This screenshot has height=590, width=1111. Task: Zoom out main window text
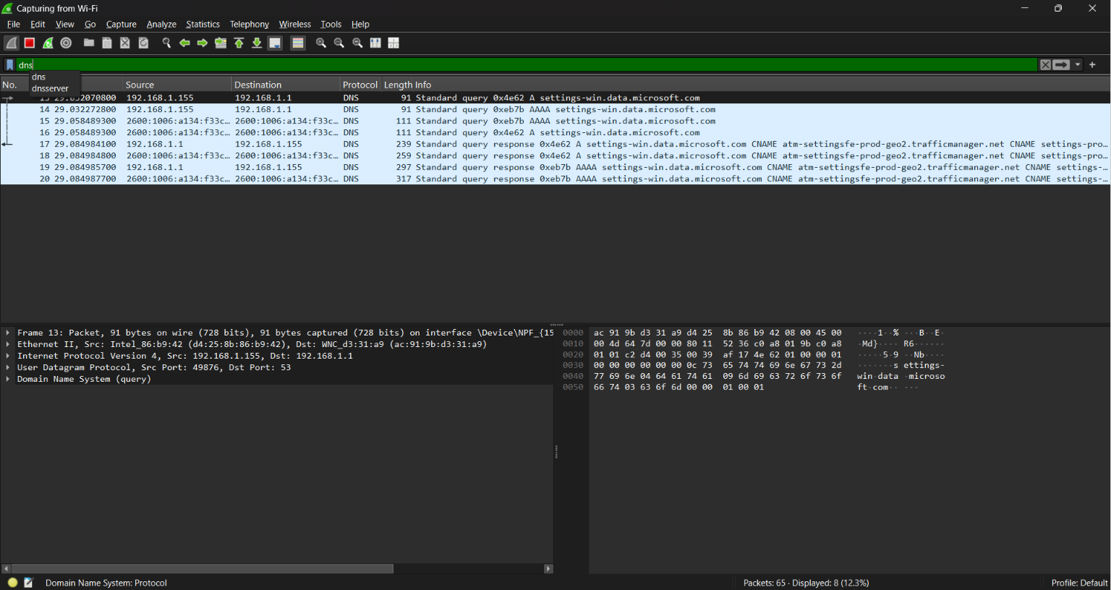tap(339, 43)
